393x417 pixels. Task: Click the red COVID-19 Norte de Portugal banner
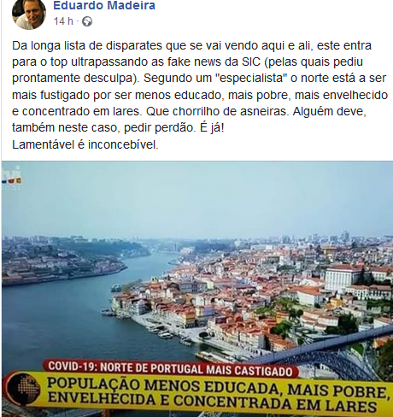[x=171, y=368]
